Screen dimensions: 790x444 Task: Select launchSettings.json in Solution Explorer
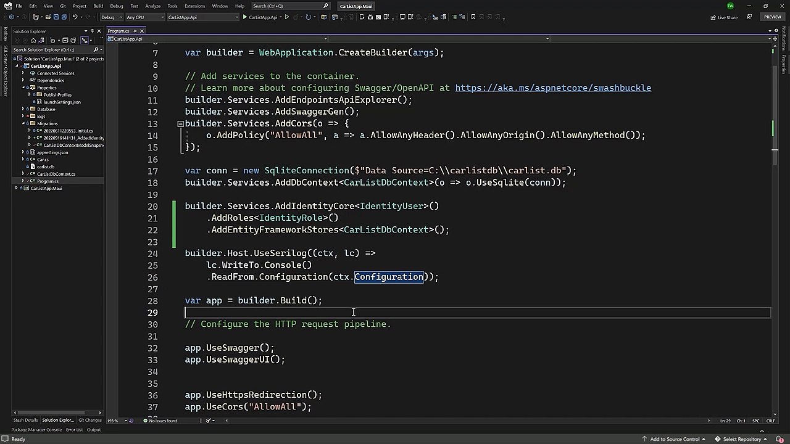click(62, 102)
